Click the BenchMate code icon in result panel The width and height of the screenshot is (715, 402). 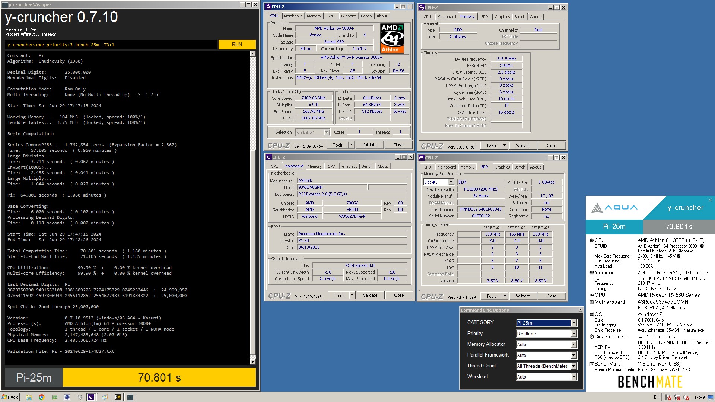[591, 364]
